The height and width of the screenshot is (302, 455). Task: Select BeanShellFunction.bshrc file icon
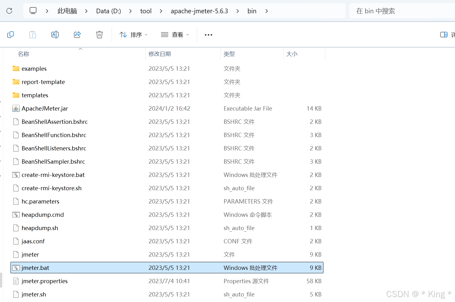[x=16, y=135]
